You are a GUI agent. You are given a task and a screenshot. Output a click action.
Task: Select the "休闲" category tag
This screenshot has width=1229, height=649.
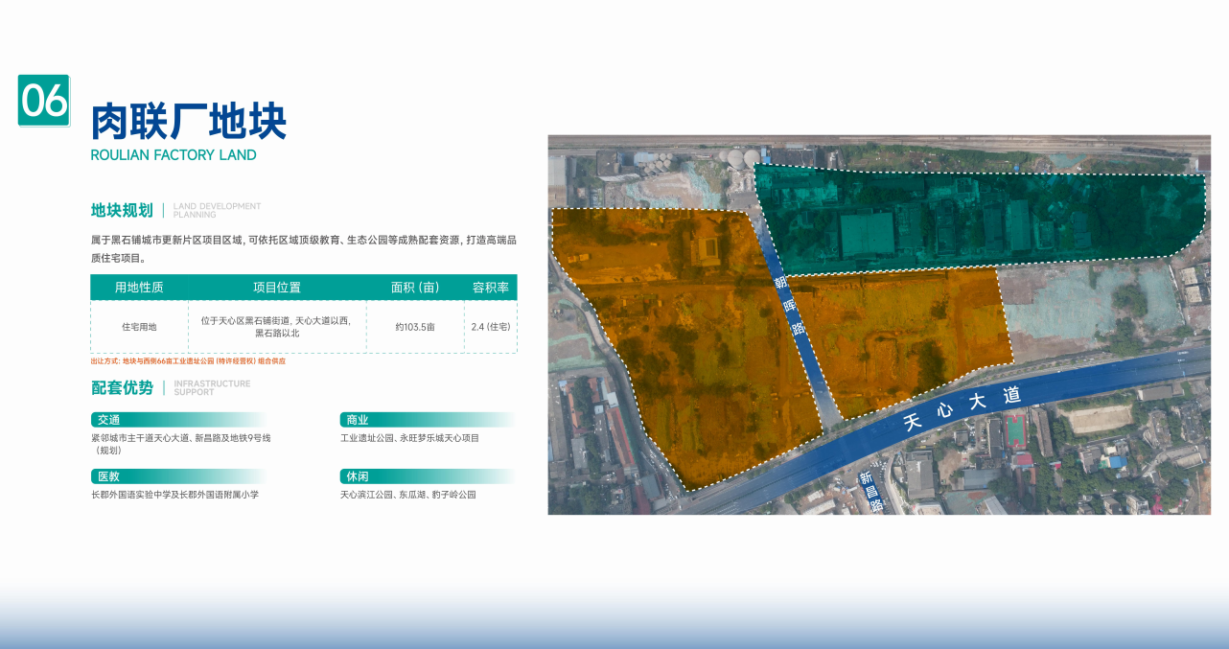[357, 476]
